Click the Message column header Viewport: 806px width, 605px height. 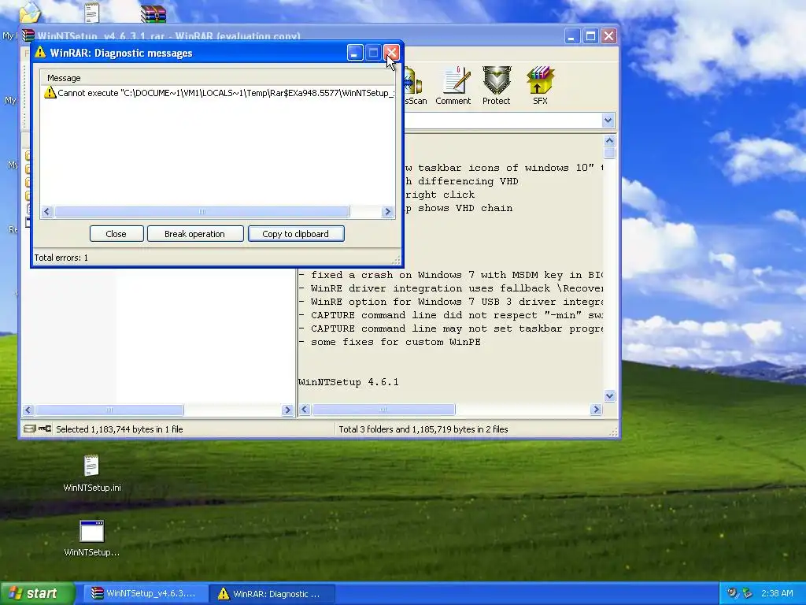pos(64,78)
